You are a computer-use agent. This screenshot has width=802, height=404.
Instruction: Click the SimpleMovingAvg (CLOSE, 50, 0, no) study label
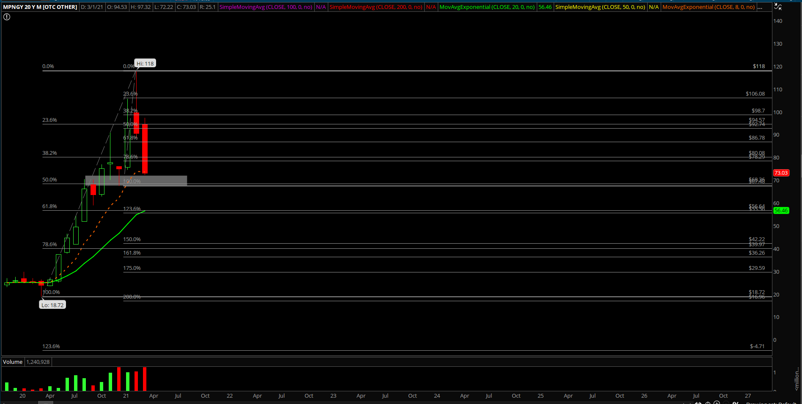point(600,7)
